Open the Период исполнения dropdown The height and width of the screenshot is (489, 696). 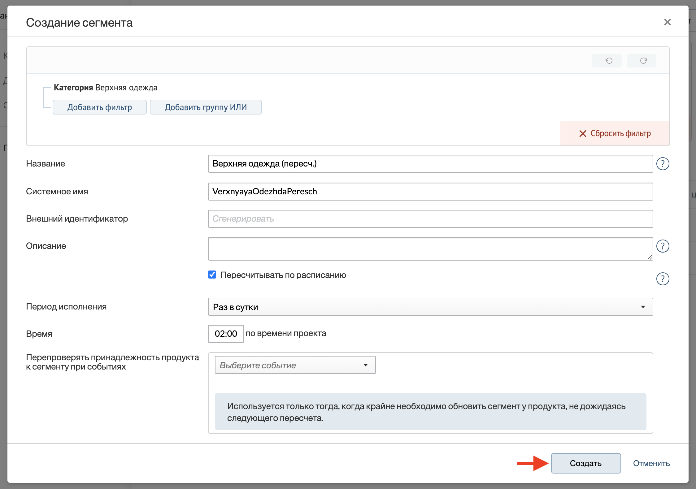click(x=431, y=307)
